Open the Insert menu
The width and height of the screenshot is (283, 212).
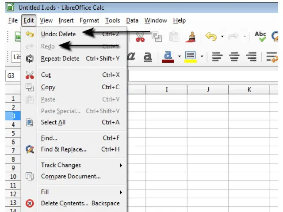point(66,21)
